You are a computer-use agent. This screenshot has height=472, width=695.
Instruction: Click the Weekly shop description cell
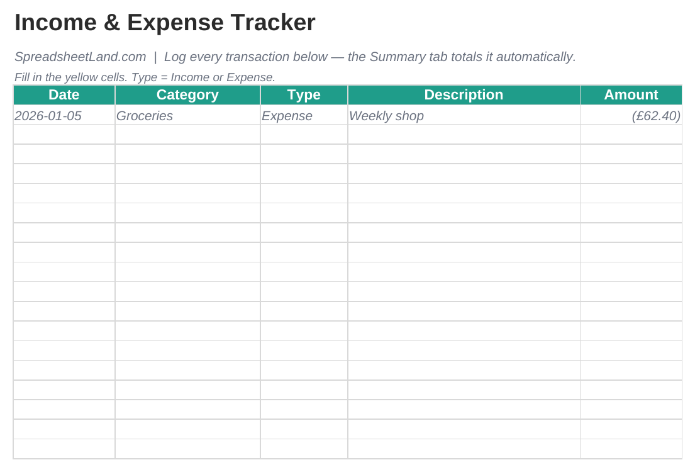(464, 115)
